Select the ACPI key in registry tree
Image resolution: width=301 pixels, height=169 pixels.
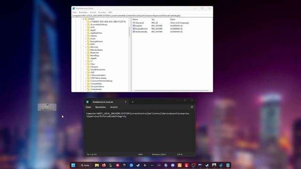pos(92,27)
